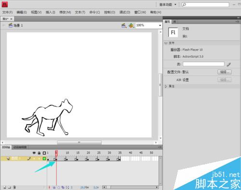Switch to the 库 panel tab

click(174, 22)
